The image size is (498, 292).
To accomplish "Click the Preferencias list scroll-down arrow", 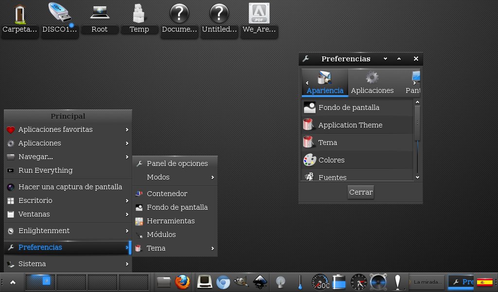I will [417, 178].
